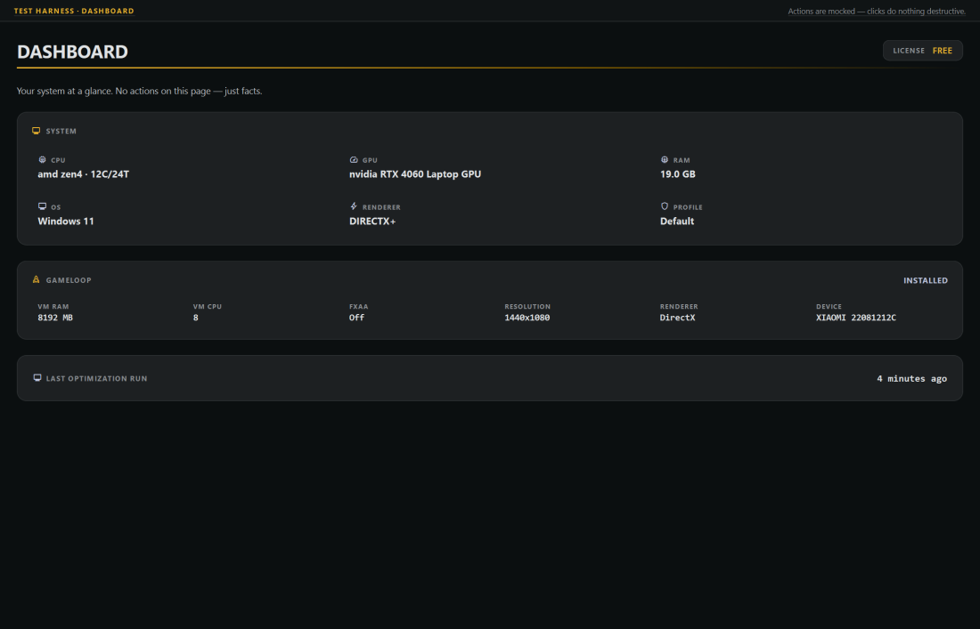
Task: Click the GPU gauge icon
Action: [x=354, y=160]
